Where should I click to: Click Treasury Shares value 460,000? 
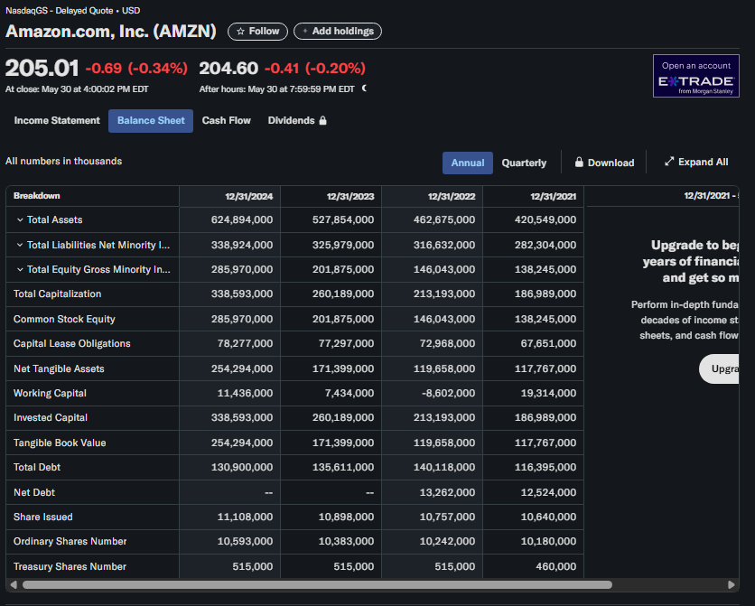point(555,566)
